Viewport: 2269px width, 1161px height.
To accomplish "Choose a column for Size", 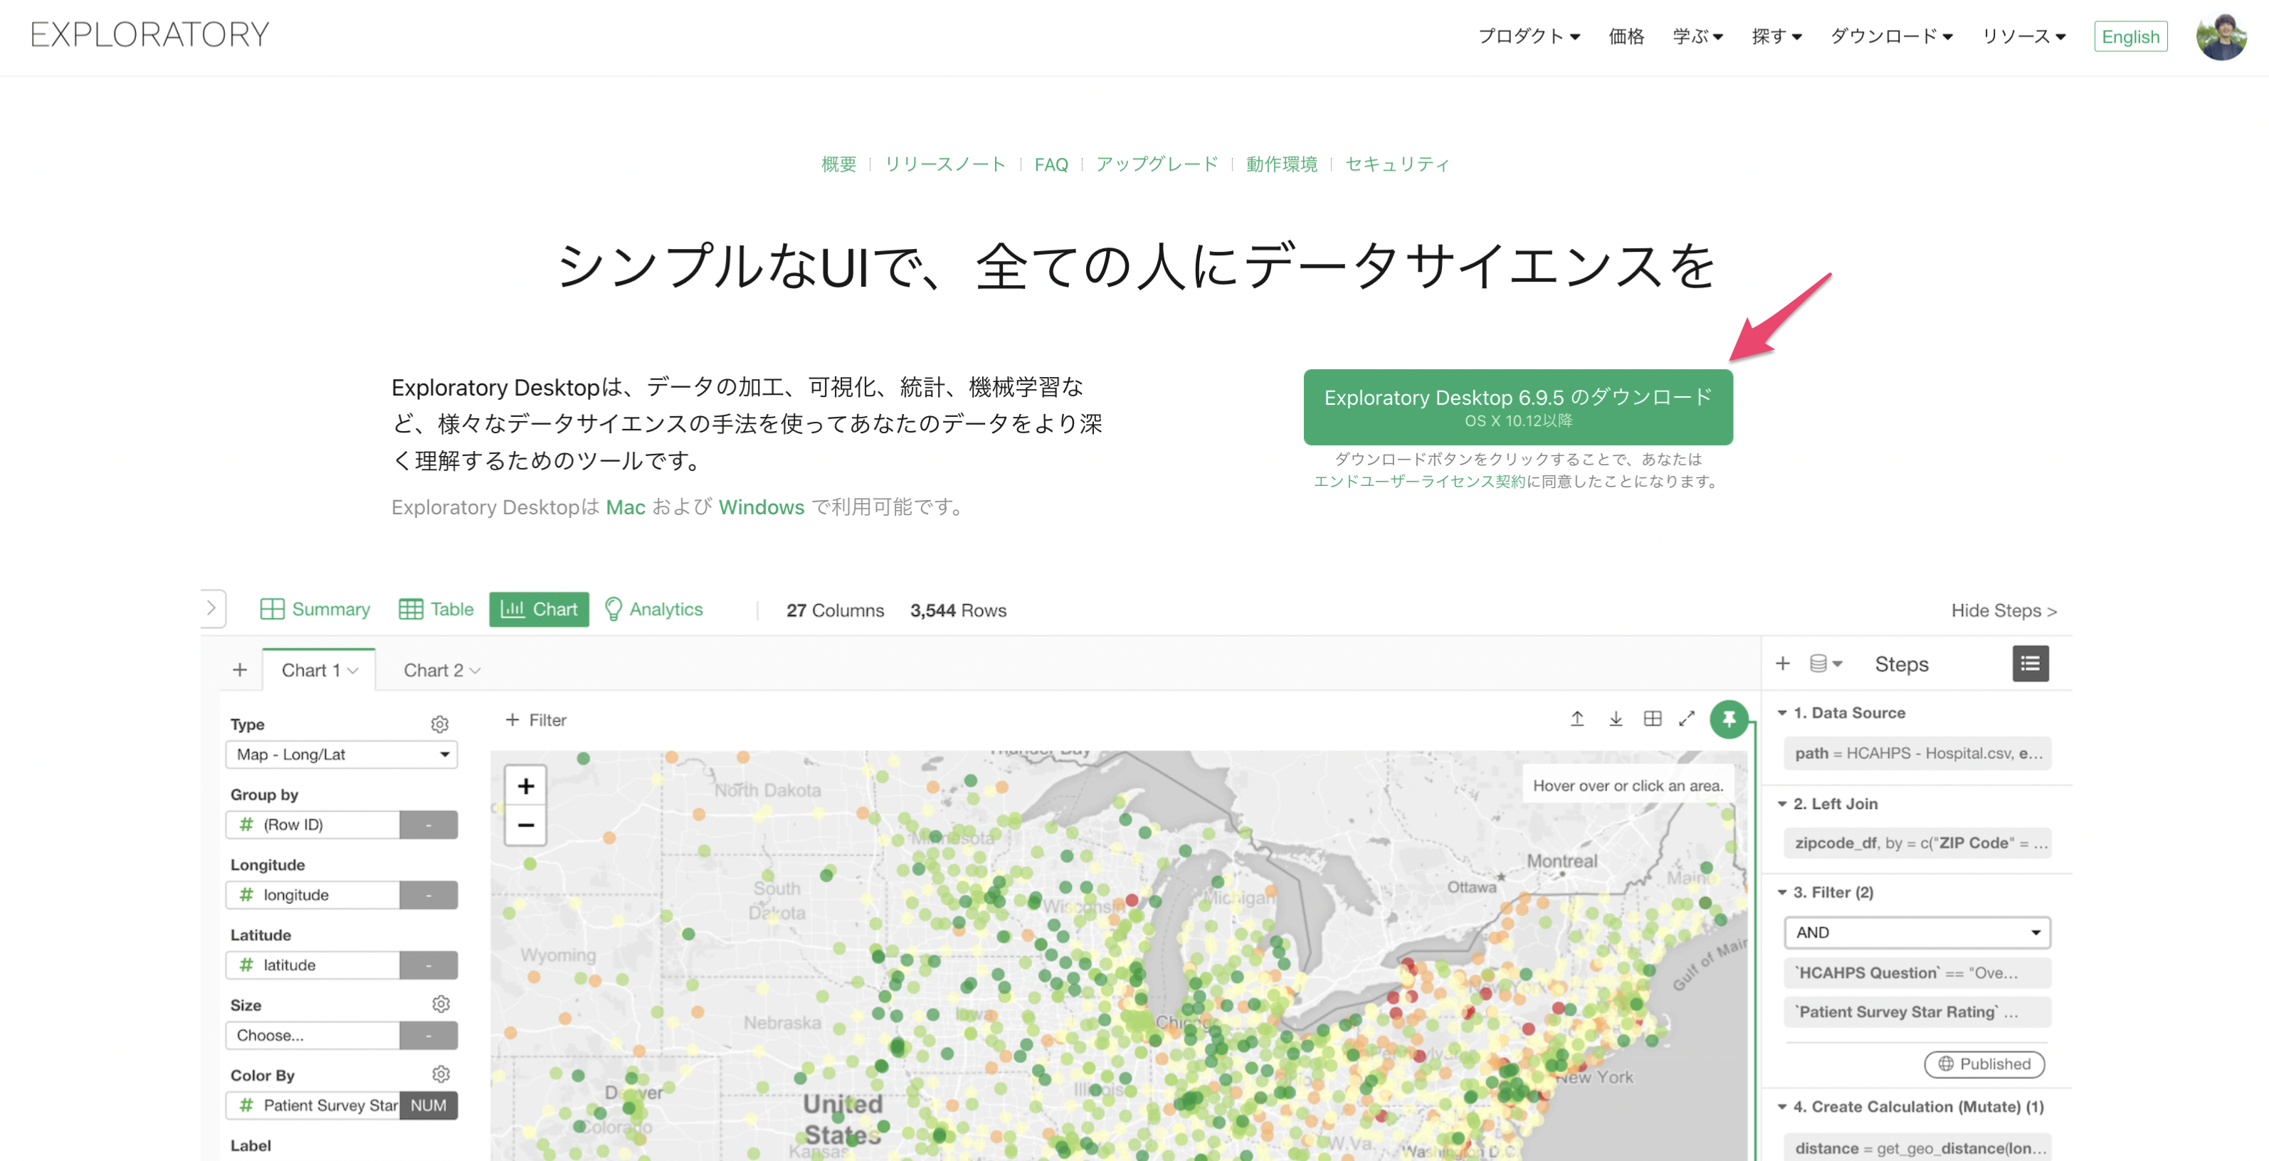I will (312, 1035).
